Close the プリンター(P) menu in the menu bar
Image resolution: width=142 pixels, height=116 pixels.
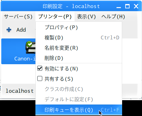coord(55,17)
